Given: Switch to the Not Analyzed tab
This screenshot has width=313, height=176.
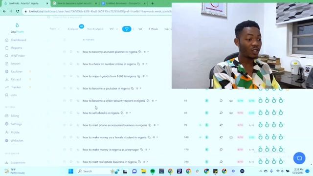Looking at the screenshot, I should (x=95, y=29).
